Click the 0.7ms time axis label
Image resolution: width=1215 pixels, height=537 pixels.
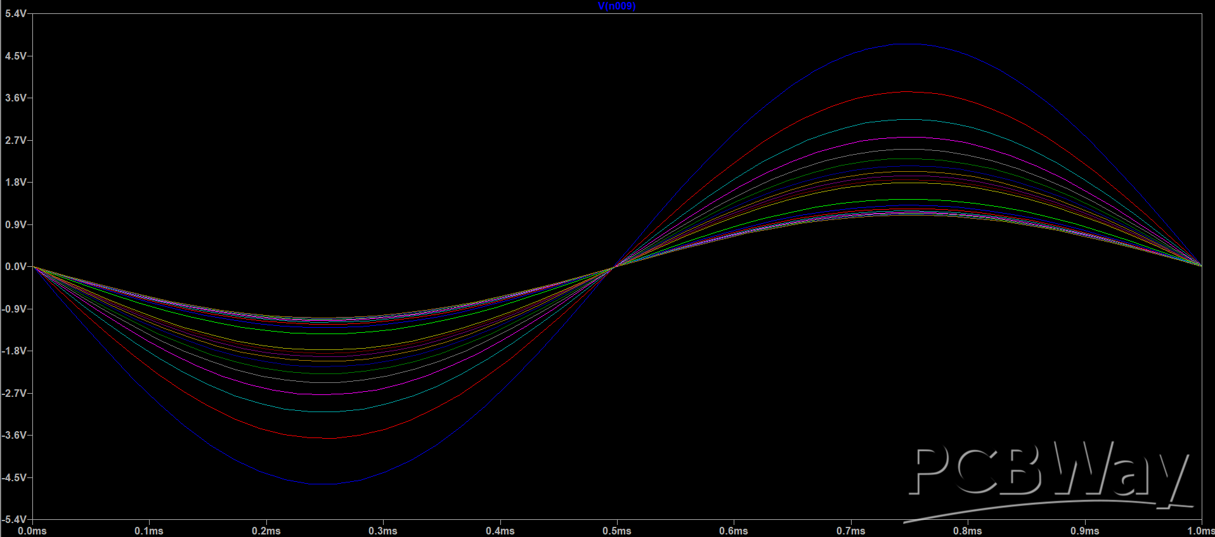pyautogui.click(x=850, y=531)
